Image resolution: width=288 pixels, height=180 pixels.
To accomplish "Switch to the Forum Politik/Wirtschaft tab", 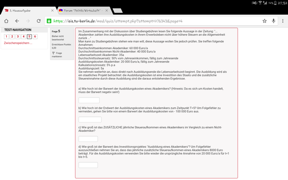I will (84, 11).
